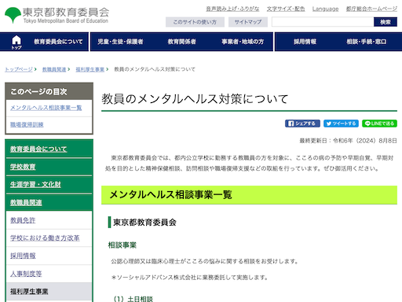
Task: Go to 福利厚生事業 breadcrumb link
Action: (x=90, y=69)
